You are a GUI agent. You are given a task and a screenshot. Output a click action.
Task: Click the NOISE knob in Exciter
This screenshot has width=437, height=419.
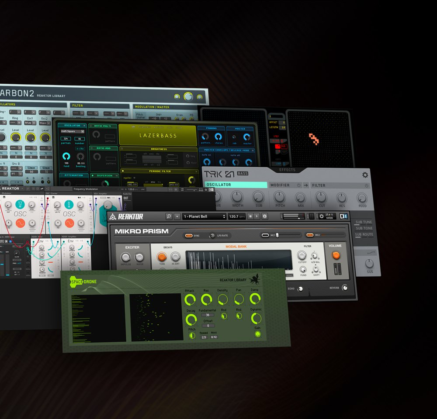(139, 257)
